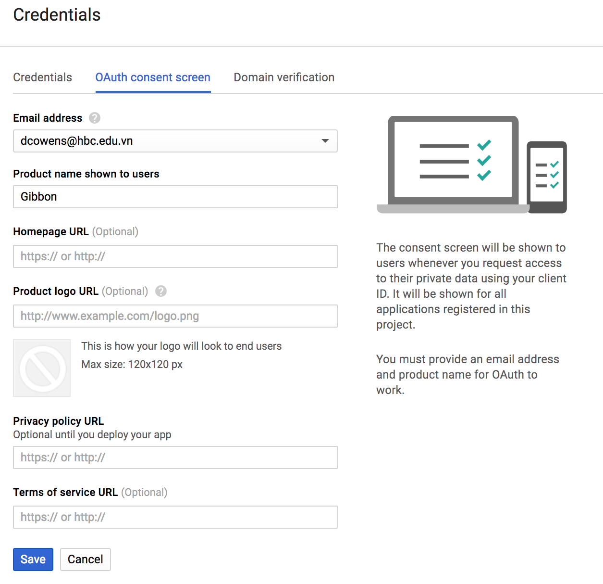The height and width of the screenshot is (584, 603).
Task: Click the laptop and phone consent illustration
Action: [472, 165]
